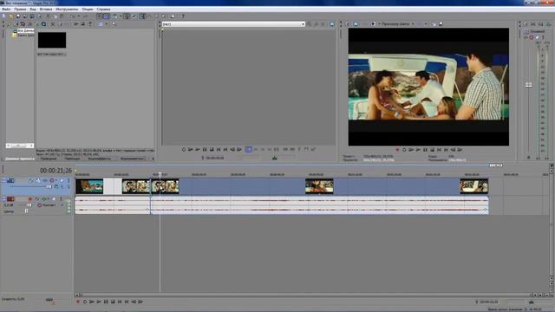Select the Все данные tree item
555x312 pixels.
point(25,31)
